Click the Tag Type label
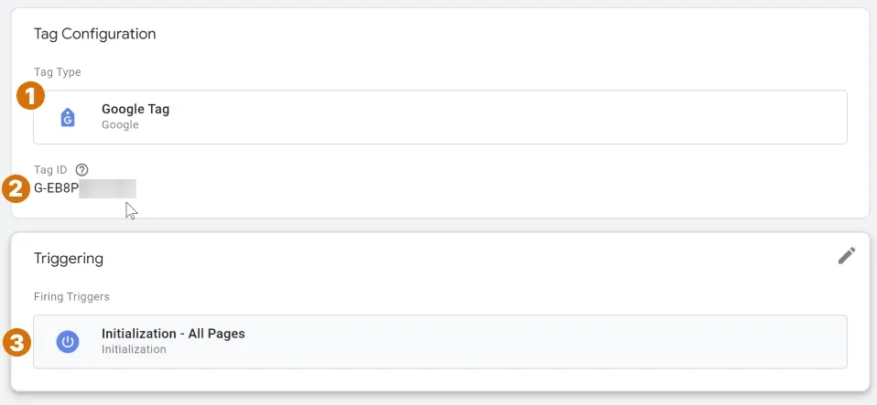877x405 pixels. 57,72
